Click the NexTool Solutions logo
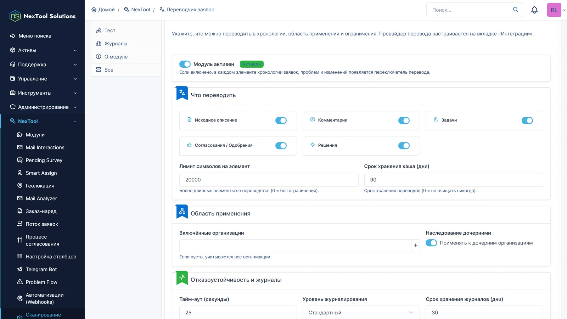 43,16
